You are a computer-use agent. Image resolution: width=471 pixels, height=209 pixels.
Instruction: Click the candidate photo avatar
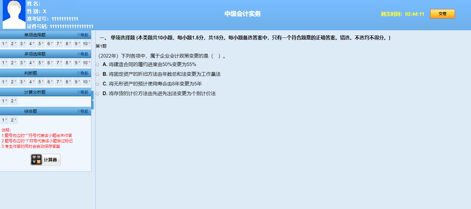point(14,14)
